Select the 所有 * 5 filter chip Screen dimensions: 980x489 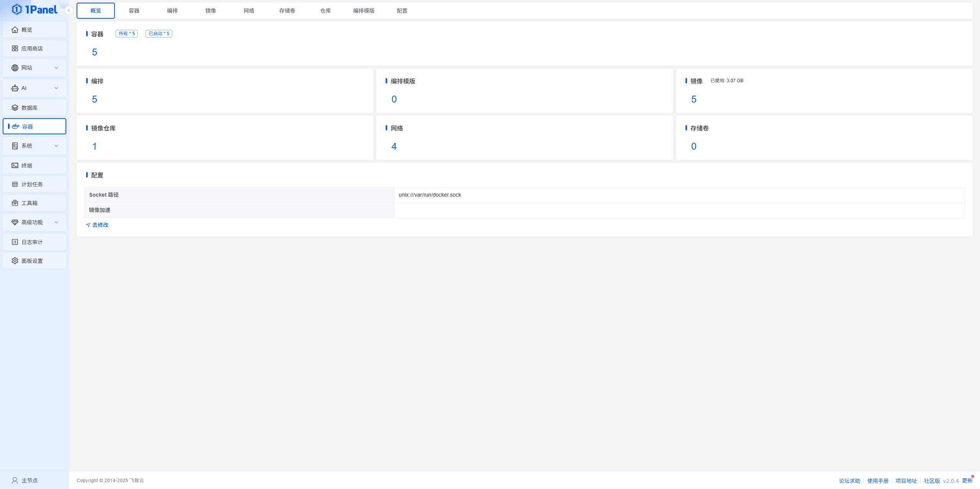126,33
